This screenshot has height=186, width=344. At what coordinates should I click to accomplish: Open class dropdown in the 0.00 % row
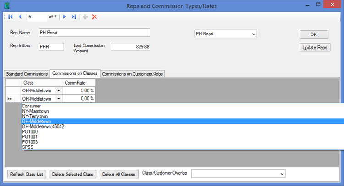tap(59, 99)
